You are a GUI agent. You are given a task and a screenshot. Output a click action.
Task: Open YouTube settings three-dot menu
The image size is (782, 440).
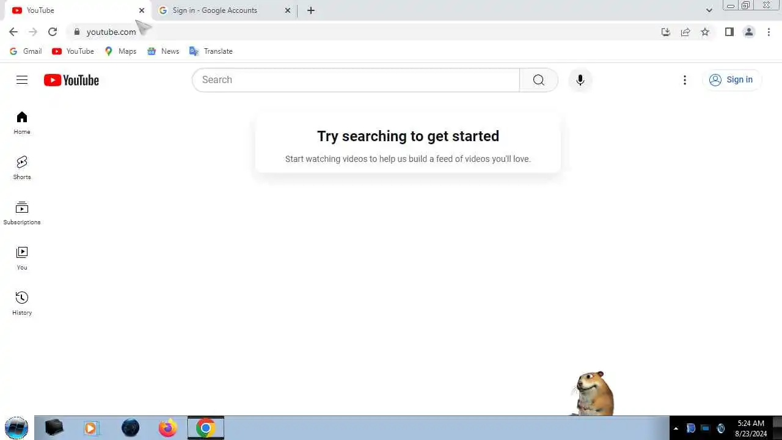pyautogui.click(x=685, y=80)
